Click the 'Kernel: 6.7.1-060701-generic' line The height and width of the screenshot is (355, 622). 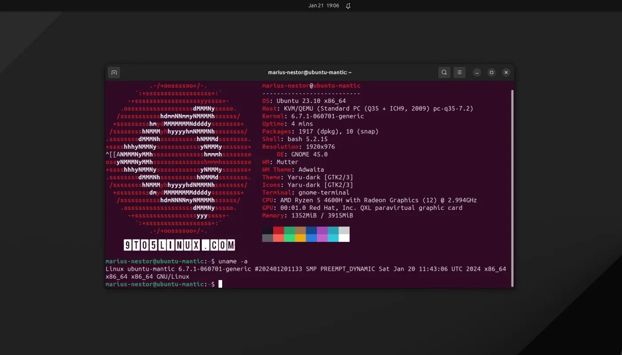pyautogui.click(x=313, y=116)
